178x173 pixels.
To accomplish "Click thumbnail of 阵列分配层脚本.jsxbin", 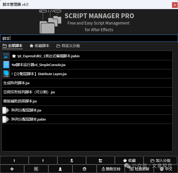I will point(6,119).
